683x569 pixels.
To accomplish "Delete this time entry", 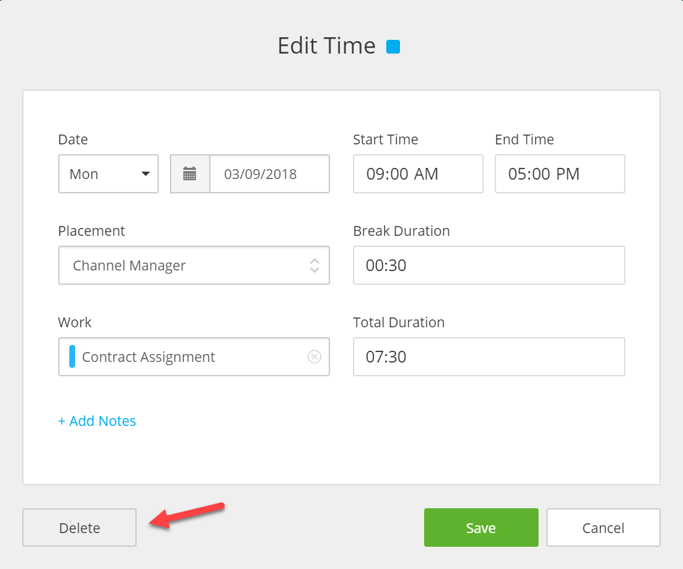I will [x=79, y=528].
